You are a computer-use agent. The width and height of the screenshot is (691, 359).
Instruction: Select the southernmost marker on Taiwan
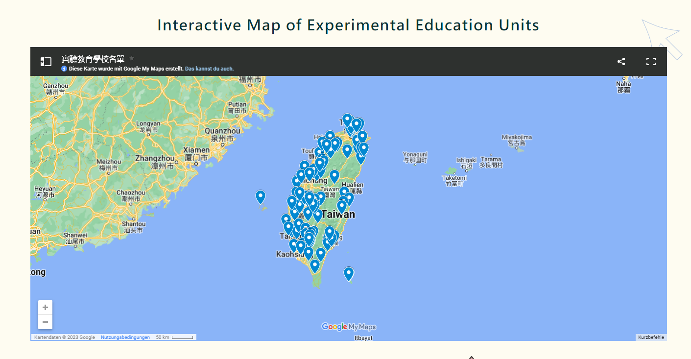click(315, 266)
